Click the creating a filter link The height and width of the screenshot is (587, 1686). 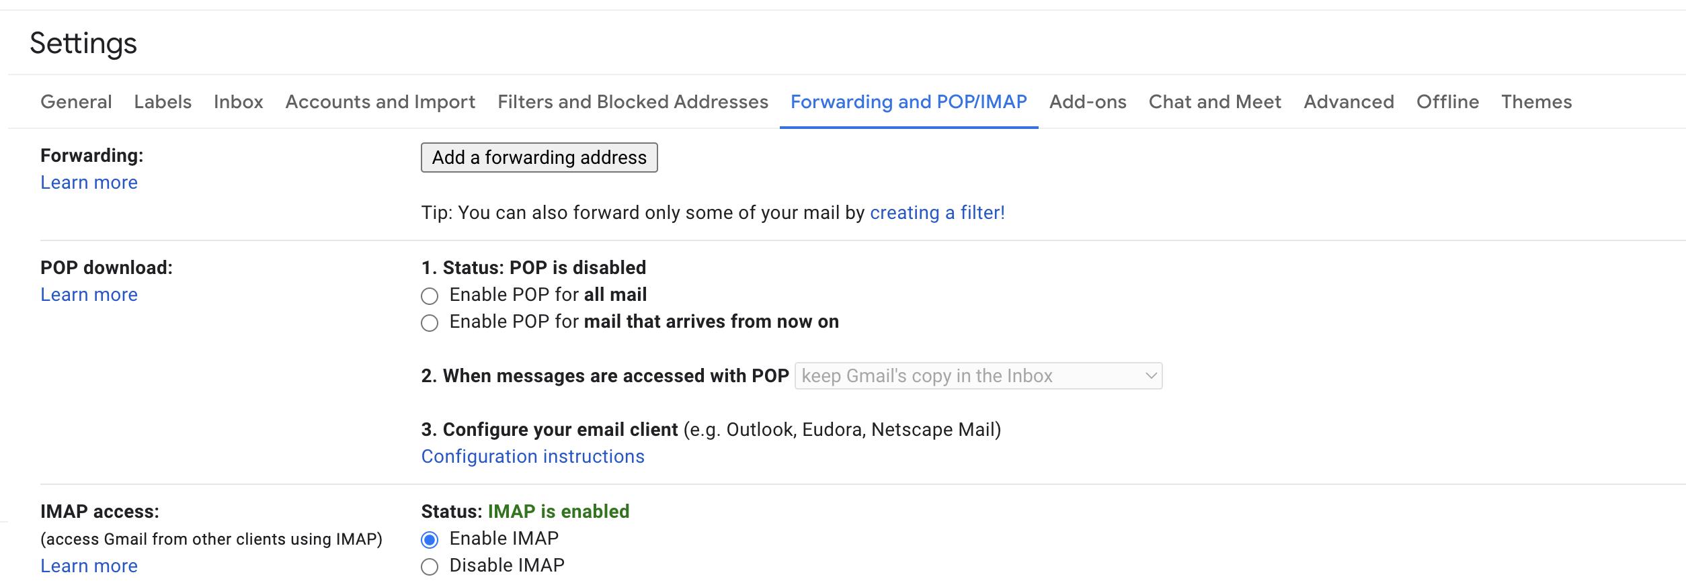937,213
